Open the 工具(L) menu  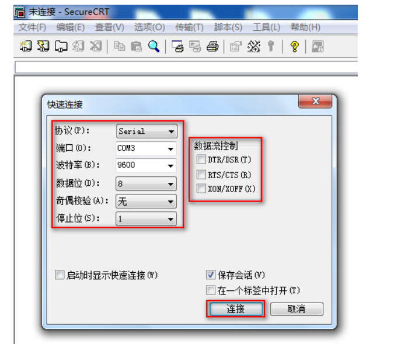point(267,27)
